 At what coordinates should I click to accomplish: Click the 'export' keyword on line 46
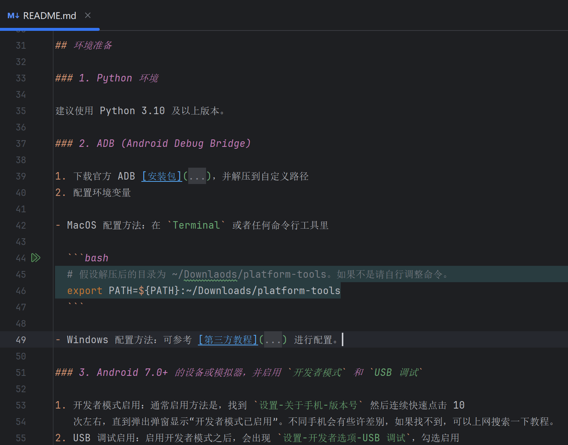85,291
